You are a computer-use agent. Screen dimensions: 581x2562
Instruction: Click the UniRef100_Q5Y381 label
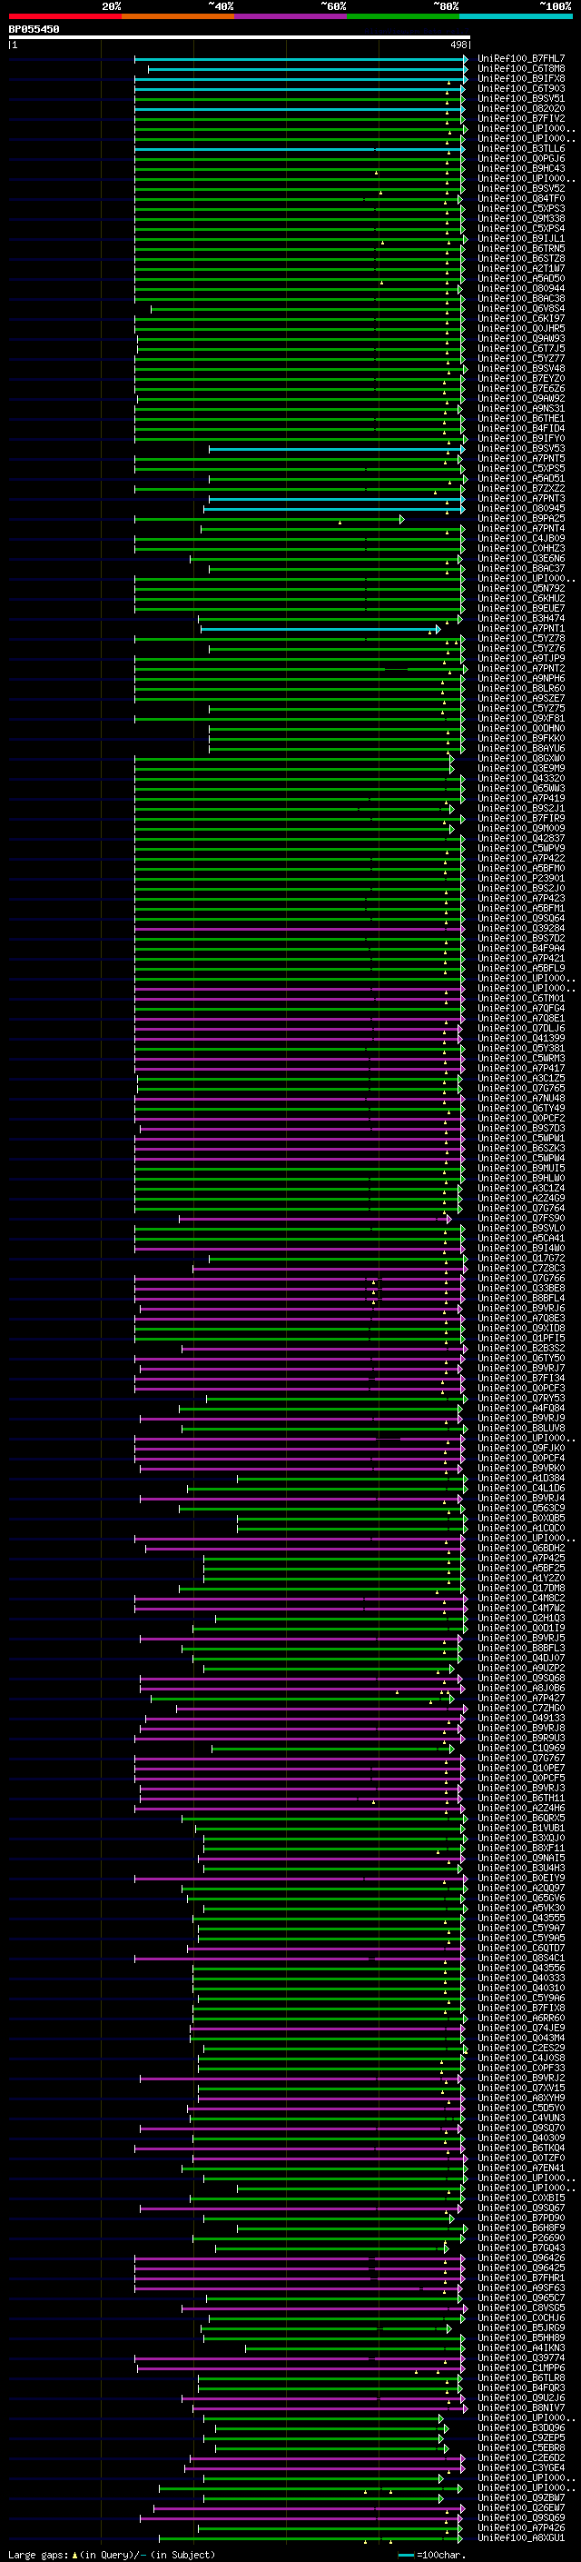pos(520,1048)
